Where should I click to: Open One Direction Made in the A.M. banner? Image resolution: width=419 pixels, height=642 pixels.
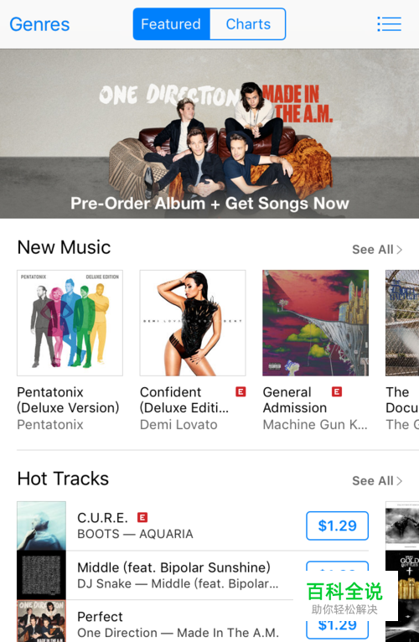(209, 133)
